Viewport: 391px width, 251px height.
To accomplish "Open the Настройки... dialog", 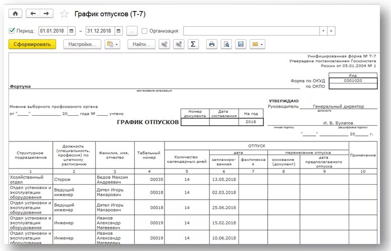I will (82, 44).
